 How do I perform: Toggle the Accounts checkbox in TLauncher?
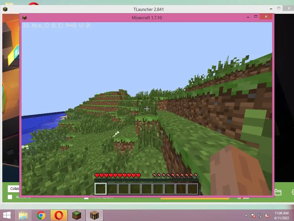coord(10,197)
